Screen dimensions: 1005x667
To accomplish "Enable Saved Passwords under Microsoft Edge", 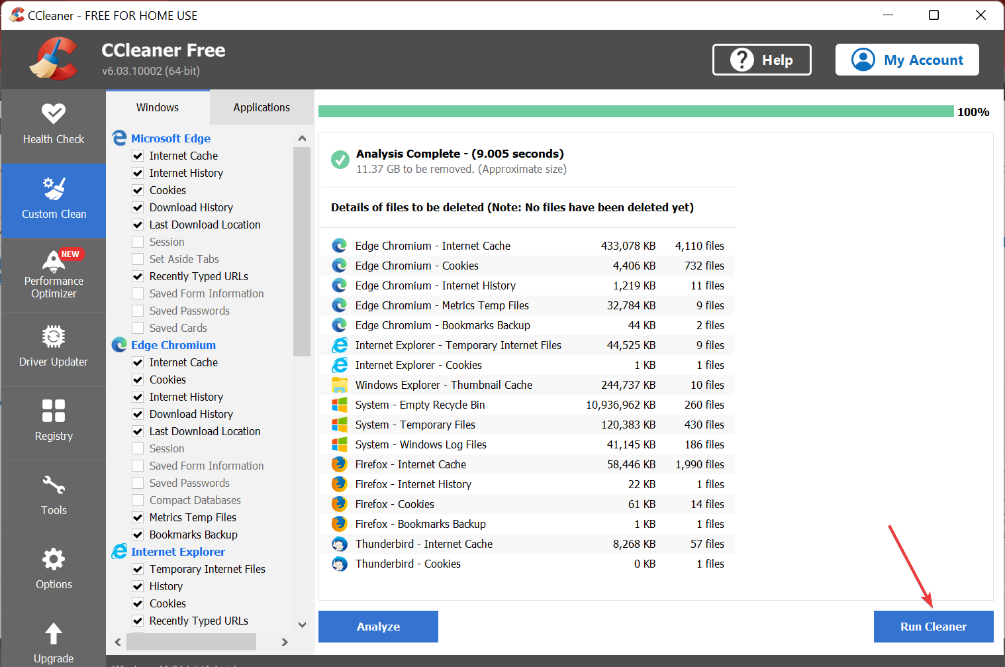I will (x=138, y=311).
